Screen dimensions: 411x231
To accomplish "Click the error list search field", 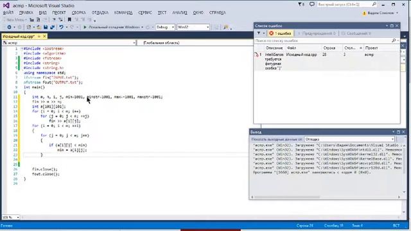I will [x=323, y=41].
